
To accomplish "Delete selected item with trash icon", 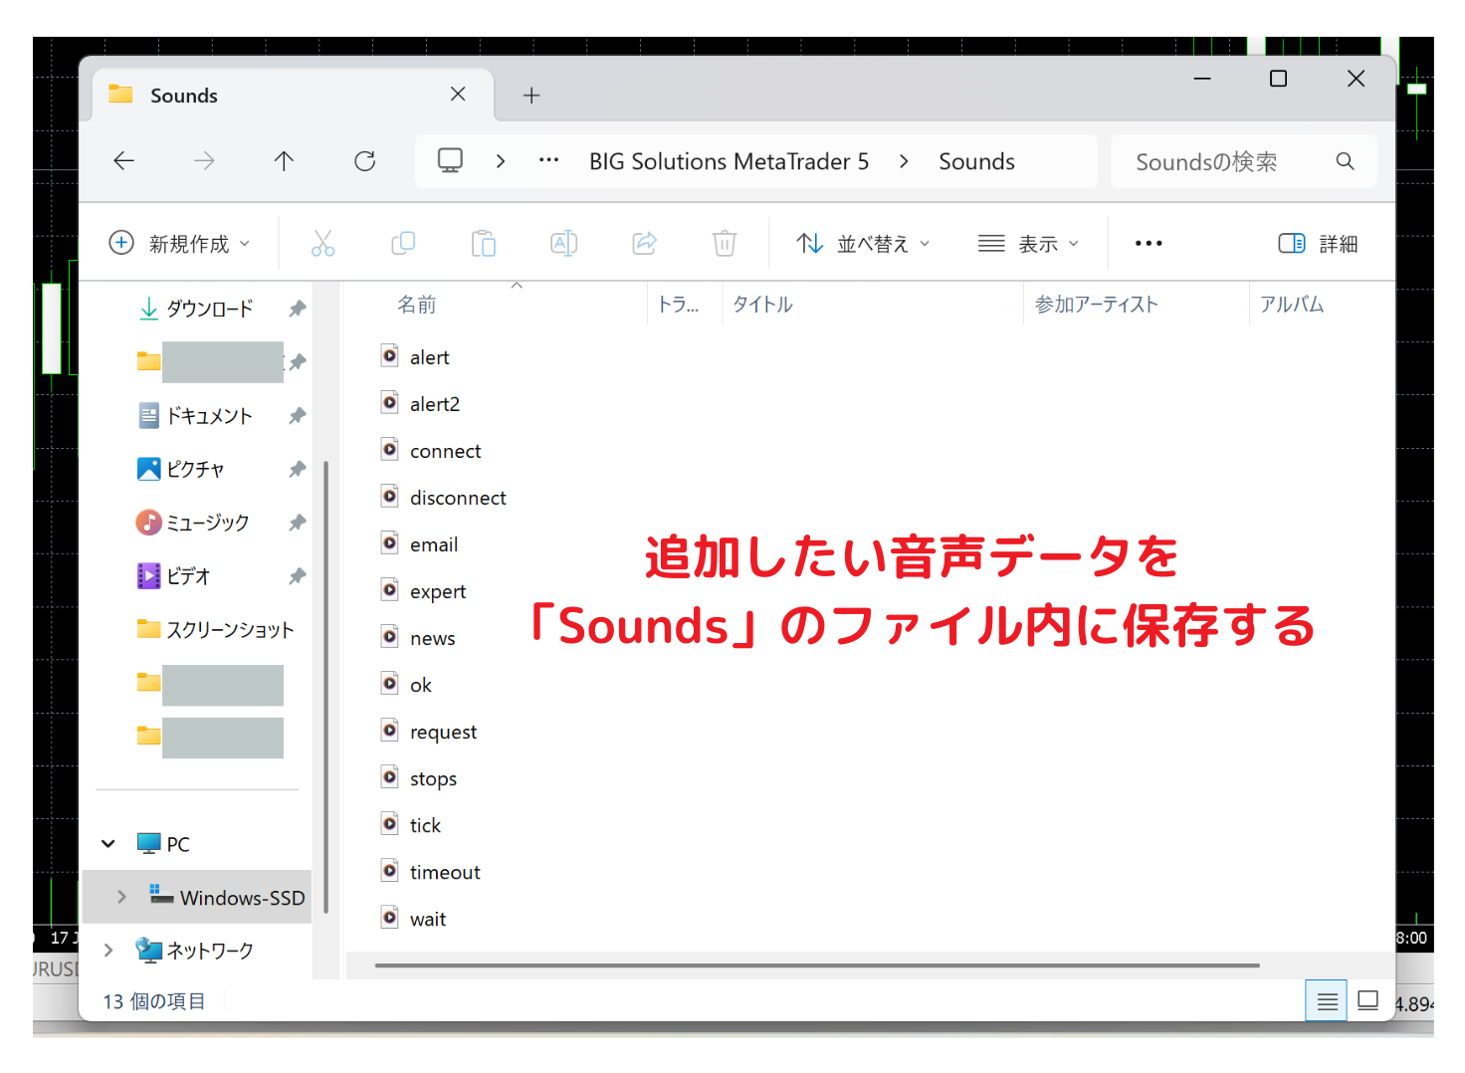I will pyautogui.click(x=724, y=242).
